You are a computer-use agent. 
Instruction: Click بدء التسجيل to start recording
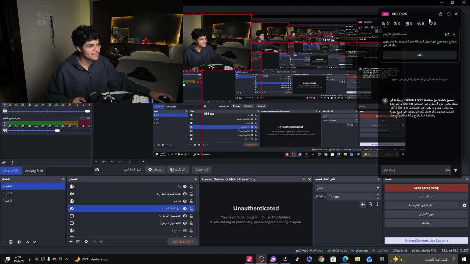pyautogui.click(x=426, y=197)
